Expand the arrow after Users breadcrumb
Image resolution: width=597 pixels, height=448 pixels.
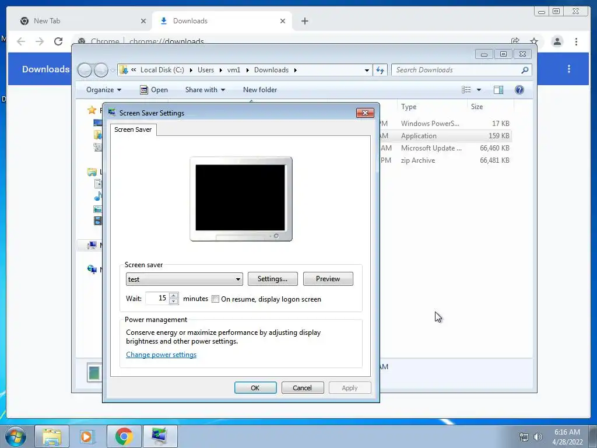tap(220, 70)
